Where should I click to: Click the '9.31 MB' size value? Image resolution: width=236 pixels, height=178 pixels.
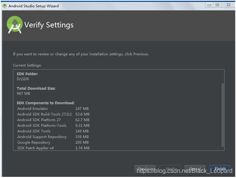pyautogui.click(x=82, y=125)
